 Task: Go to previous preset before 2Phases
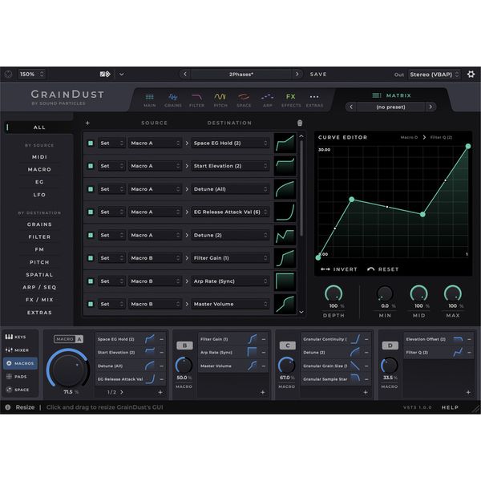[x=185, y=75]
